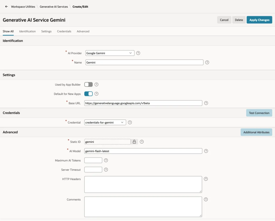This screenshot has width=275, height=221.
Task: Open help for Comments field
Action: tap(206, 199)
